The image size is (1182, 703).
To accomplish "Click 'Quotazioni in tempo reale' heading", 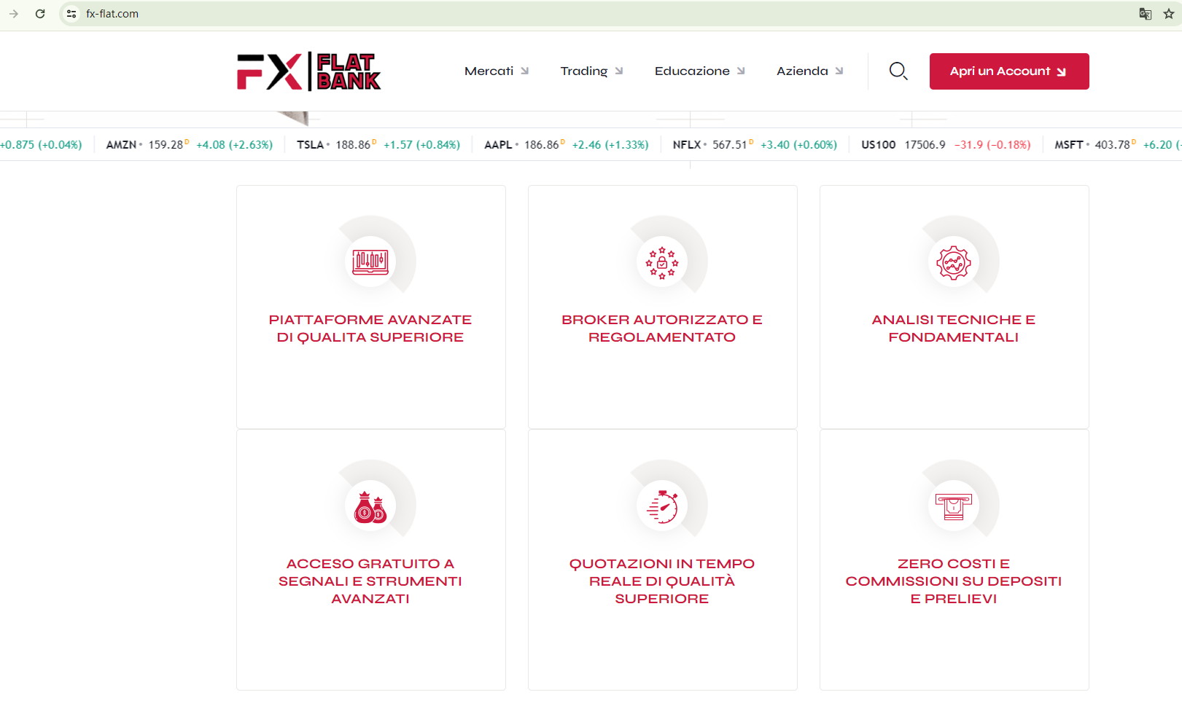I will (662, 581).
